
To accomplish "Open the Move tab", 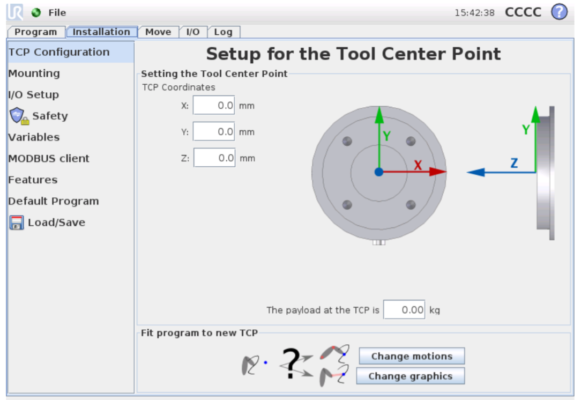I will tap(158, 32).
